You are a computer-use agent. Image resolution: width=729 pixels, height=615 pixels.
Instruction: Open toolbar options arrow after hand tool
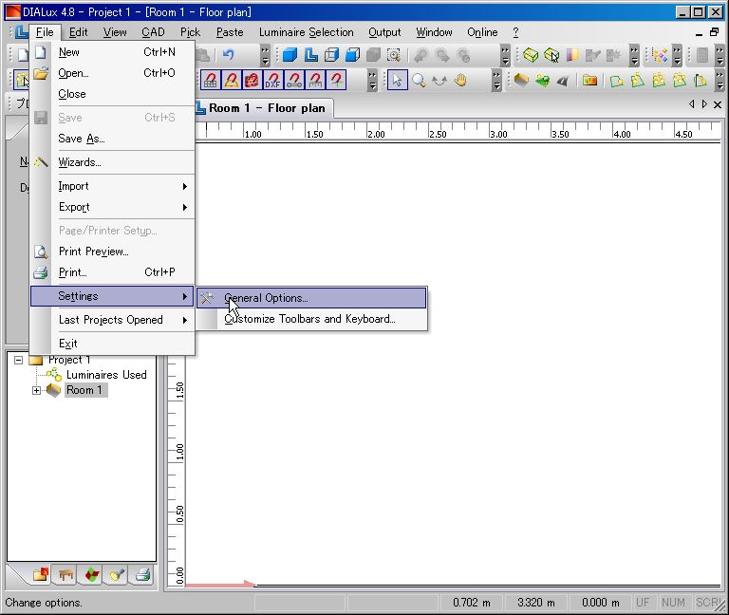pyautogui.click(x=497, y=80)
